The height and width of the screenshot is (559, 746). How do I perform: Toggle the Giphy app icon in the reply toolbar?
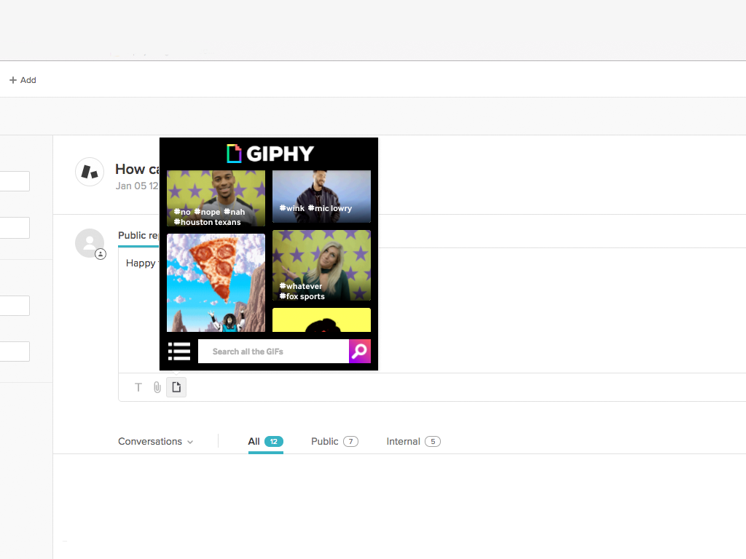(x=176, y=387)
